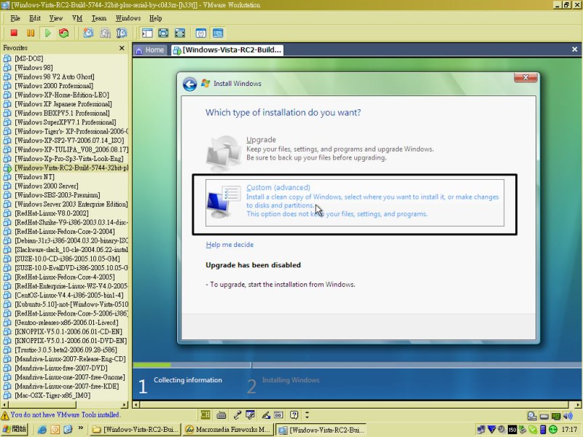This screenshot has height=437, width=583.
Task: Expand IME bar options arrow
Action: click(307, 414)
